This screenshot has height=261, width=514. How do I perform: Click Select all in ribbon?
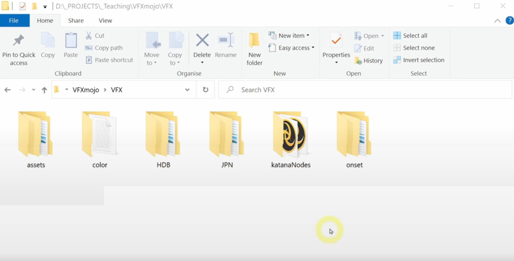[x=410, y=36]
